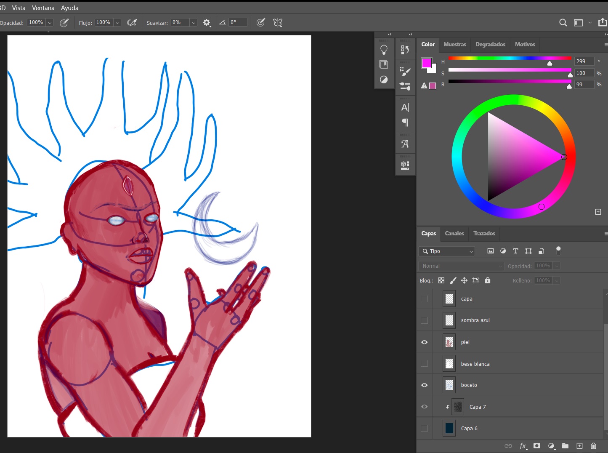Filter layers by smart object type

click(x=542, y=251)
